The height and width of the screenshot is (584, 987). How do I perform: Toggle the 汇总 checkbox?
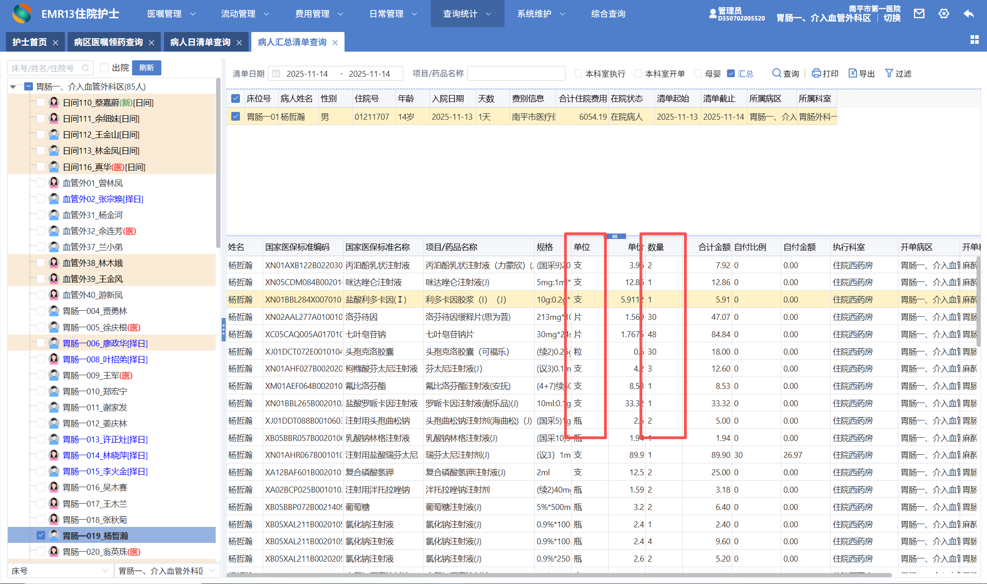pos(731,74)
